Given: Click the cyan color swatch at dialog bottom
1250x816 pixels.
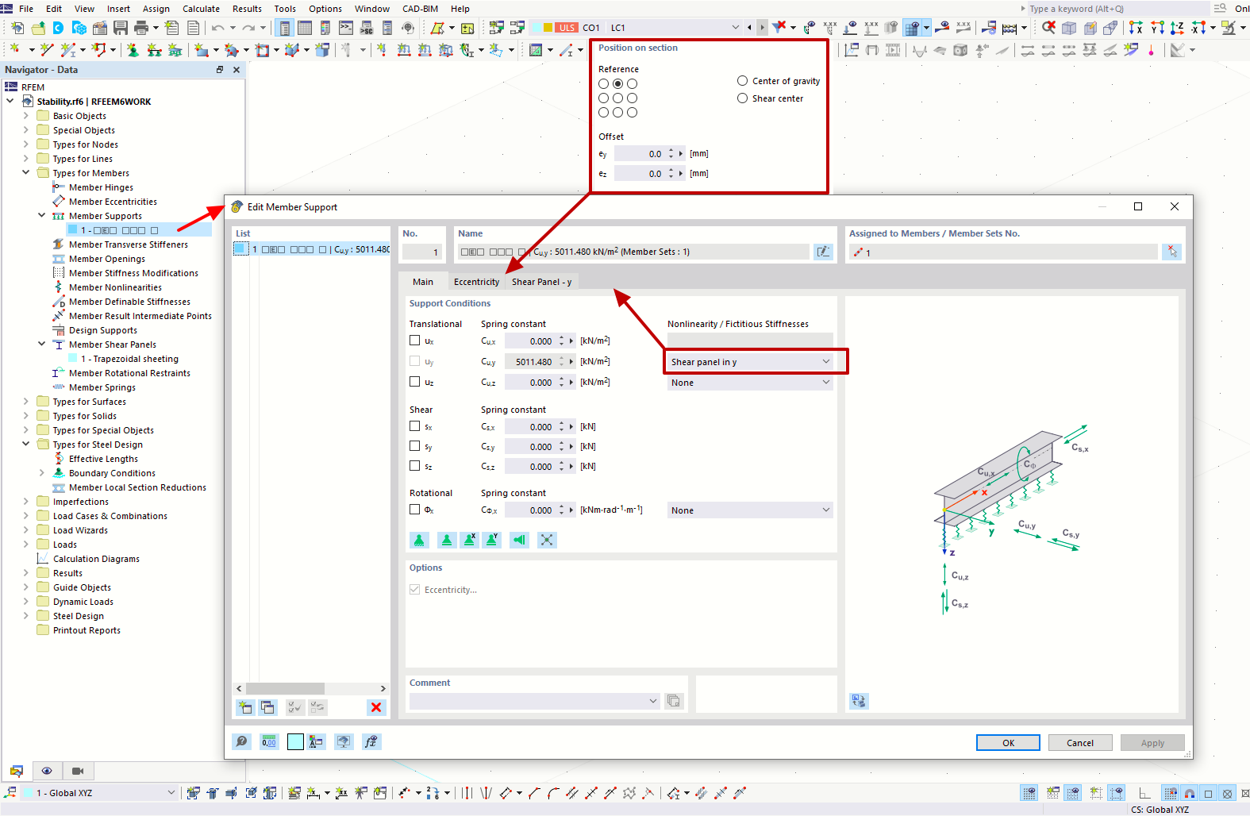Looking at the screenshot, I should [295, 741].
